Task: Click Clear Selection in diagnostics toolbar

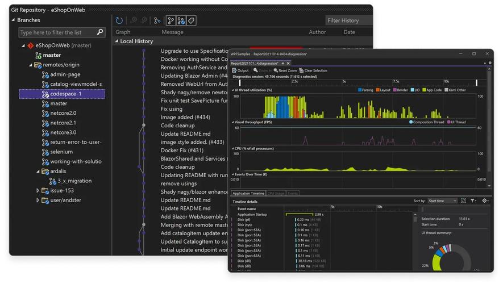Action: 313,70
